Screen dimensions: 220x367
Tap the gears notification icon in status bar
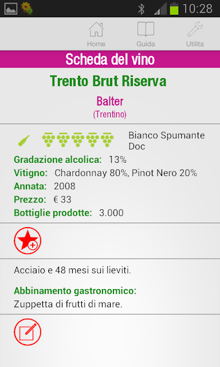pyautogui.click(x=27, y=8)
